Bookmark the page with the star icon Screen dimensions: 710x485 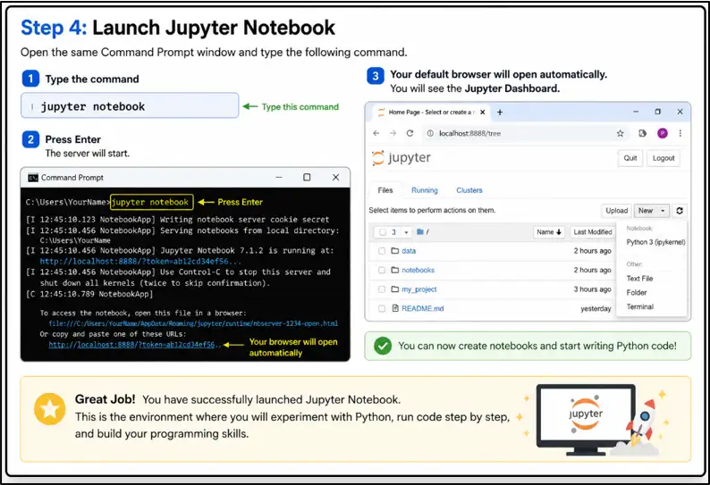620,133
